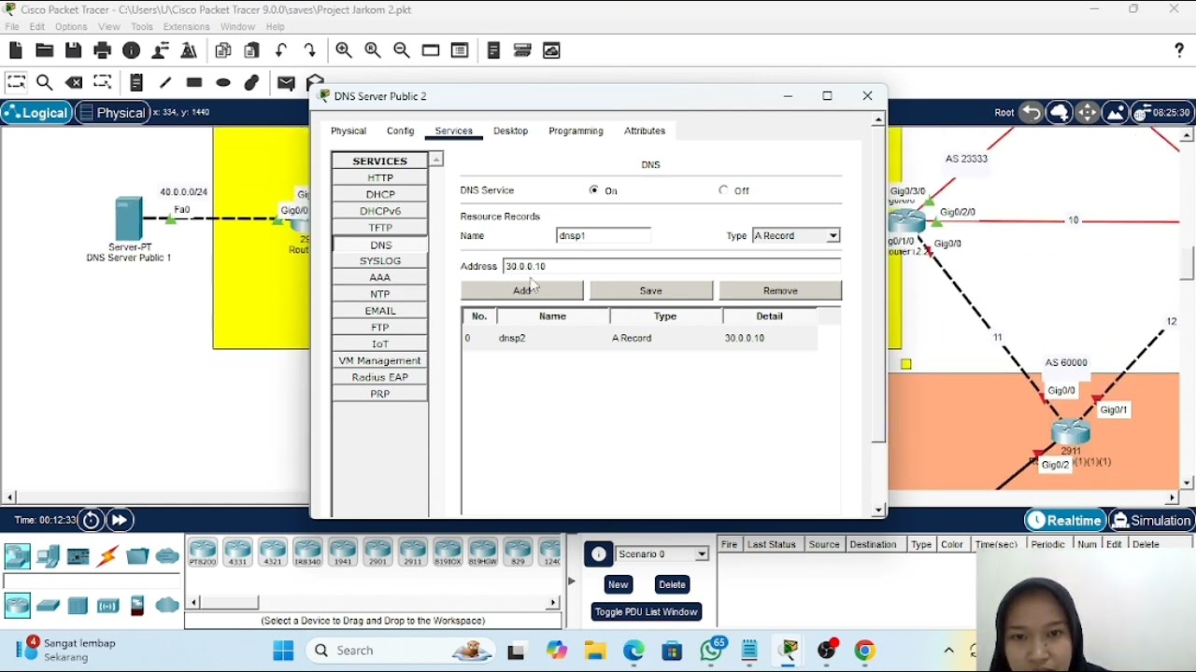Click the New file icon in toolbar
This screenshot has height=672, width=1196.
[x=16, y=50]
